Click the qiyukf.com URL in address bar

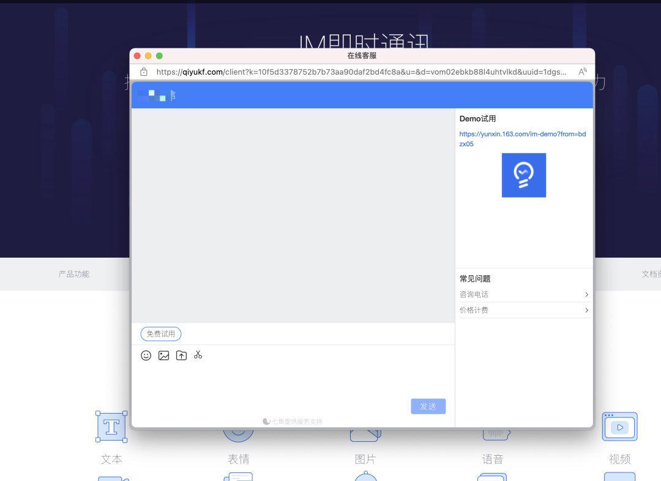pyautogui.click(x=361, y=72)
